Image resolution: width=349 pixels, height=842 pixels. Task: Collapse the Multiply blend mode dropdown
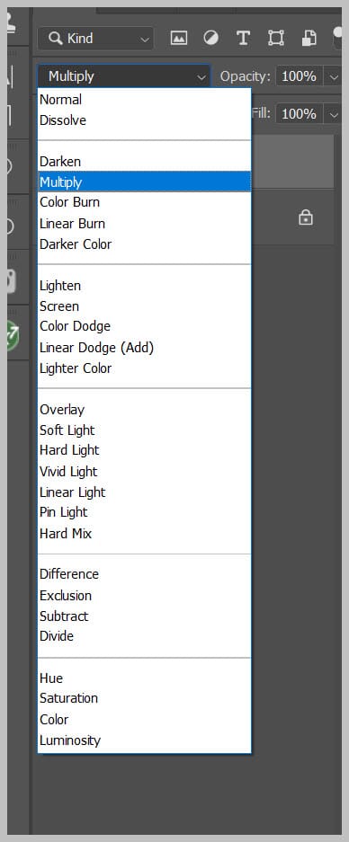[124, 76]
